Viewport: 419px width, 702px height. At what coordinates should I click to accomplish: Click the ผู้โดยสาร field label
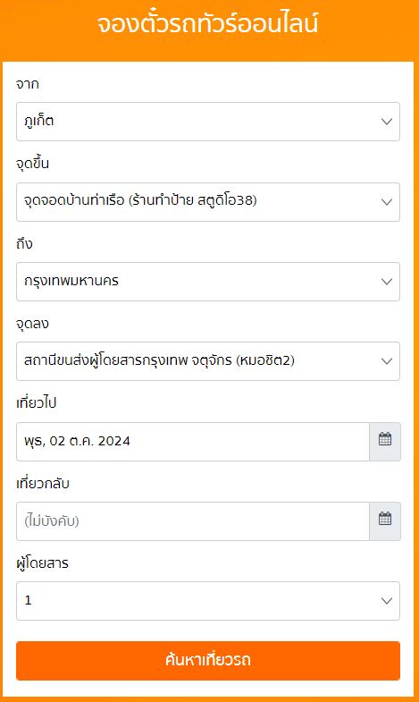[43, 563]
